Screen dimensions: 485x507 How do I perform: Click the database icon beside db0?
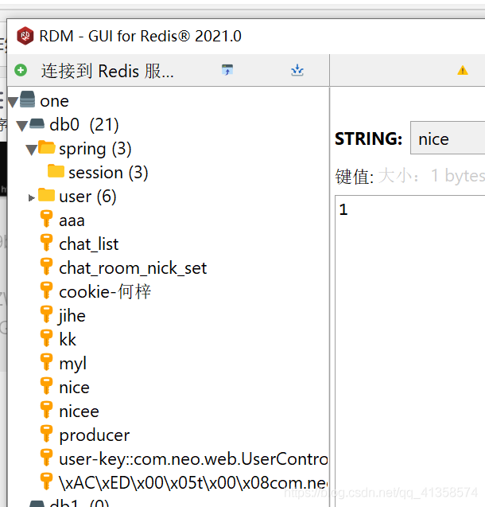[x=37, y=124]
